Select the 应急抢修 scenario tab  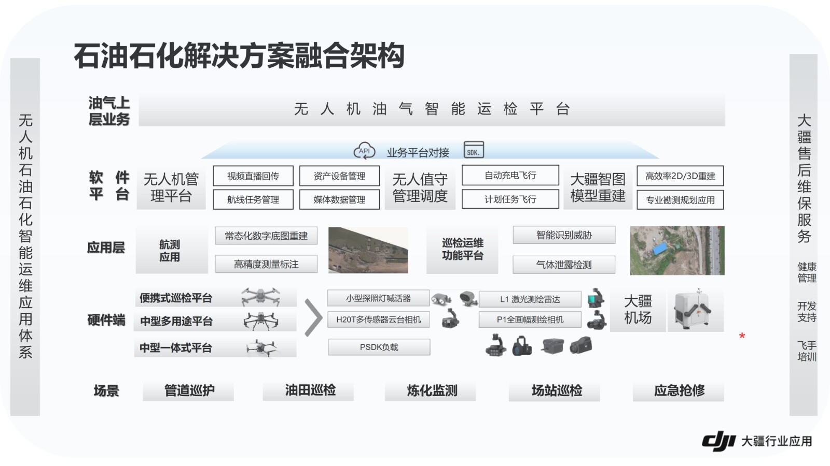679,390
